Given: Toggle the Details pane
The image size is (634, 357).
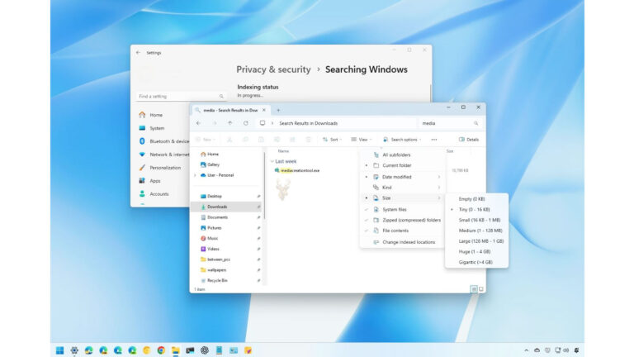Looking at the screenshot, I should tap(469, 139).
